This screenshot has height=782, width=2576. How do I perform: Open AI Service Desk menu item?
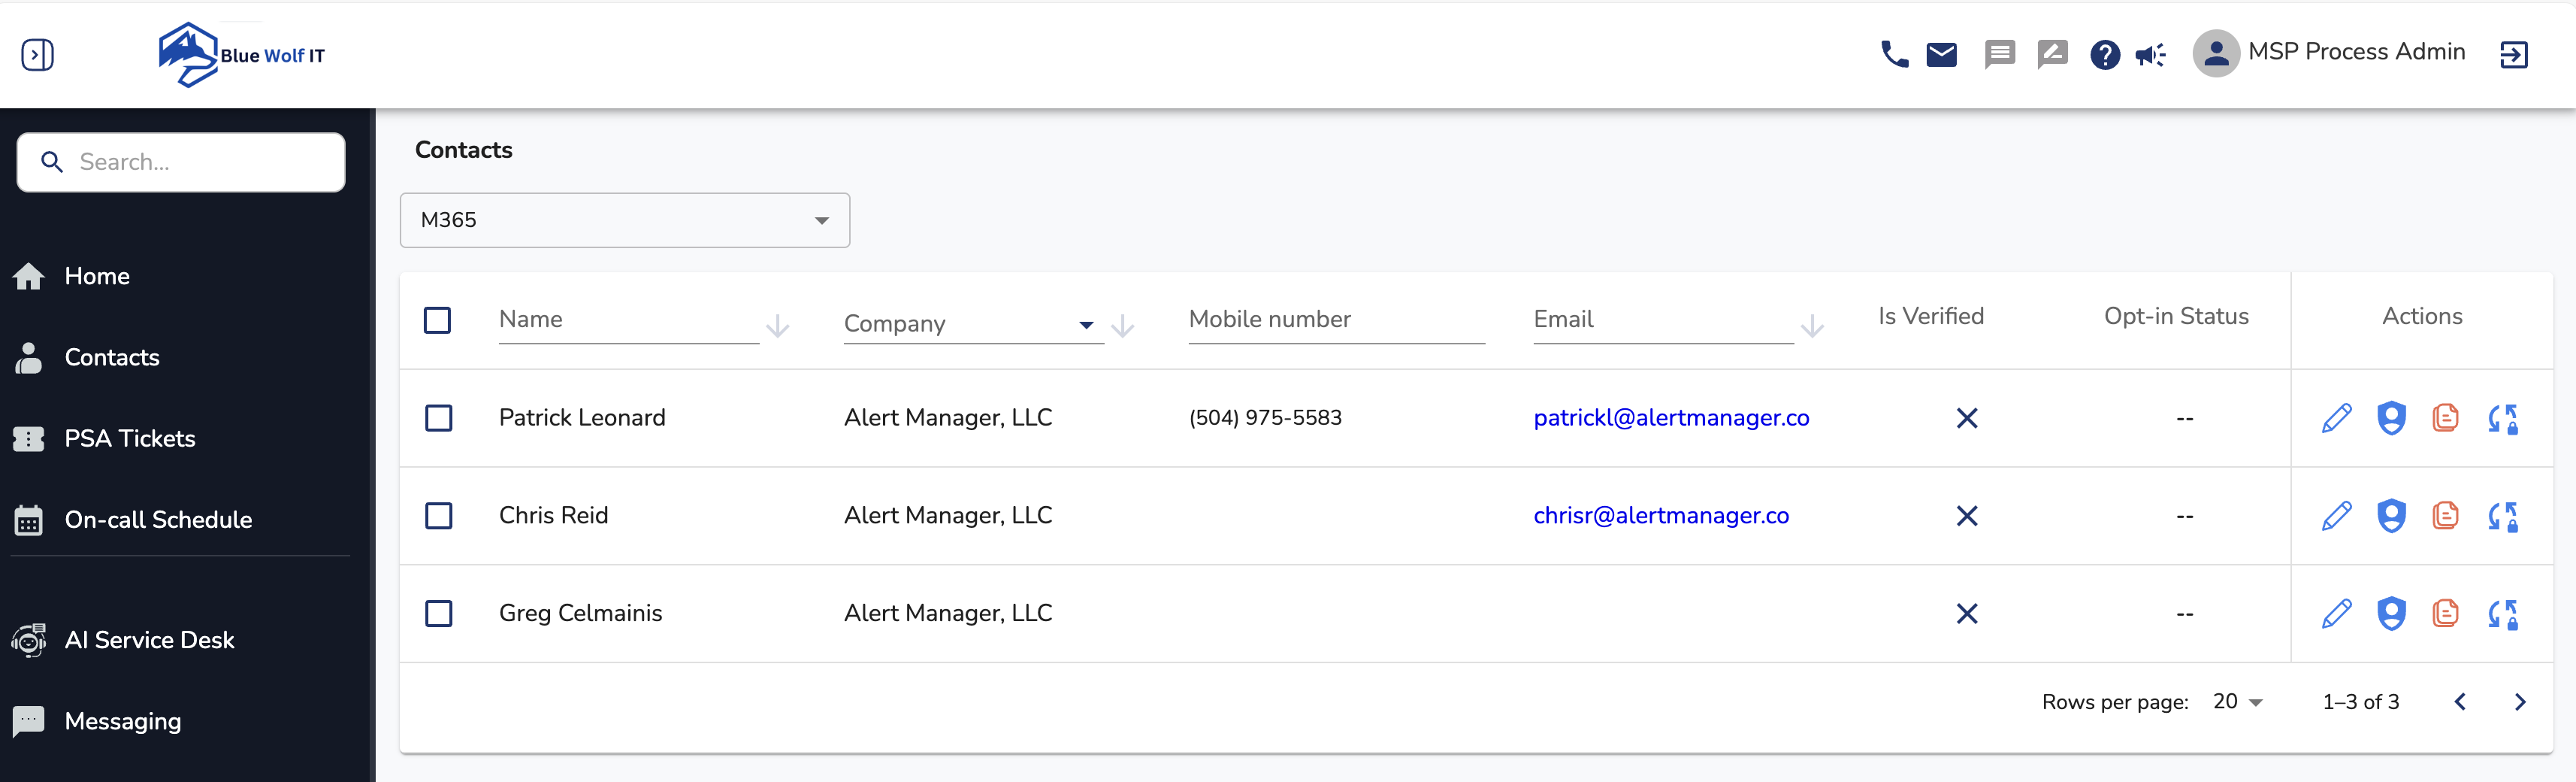[149, 640]
